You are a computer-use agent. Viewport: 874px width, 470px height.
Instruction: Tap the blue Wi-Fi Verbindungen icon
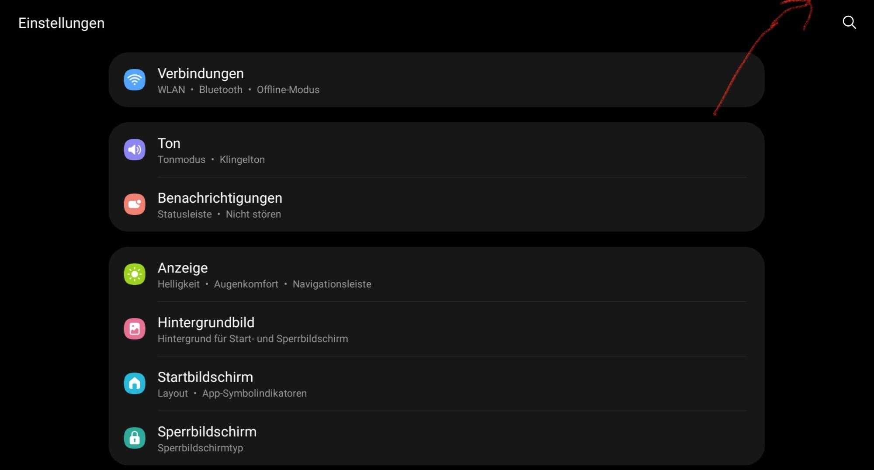[x=135, y=80]
